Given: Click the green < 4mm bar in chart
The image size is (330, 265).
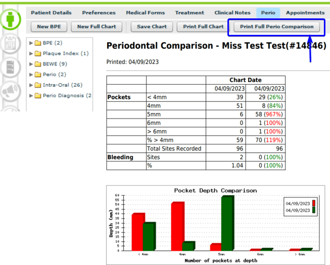Looking at the screenshot, I should tap(149, 237).
